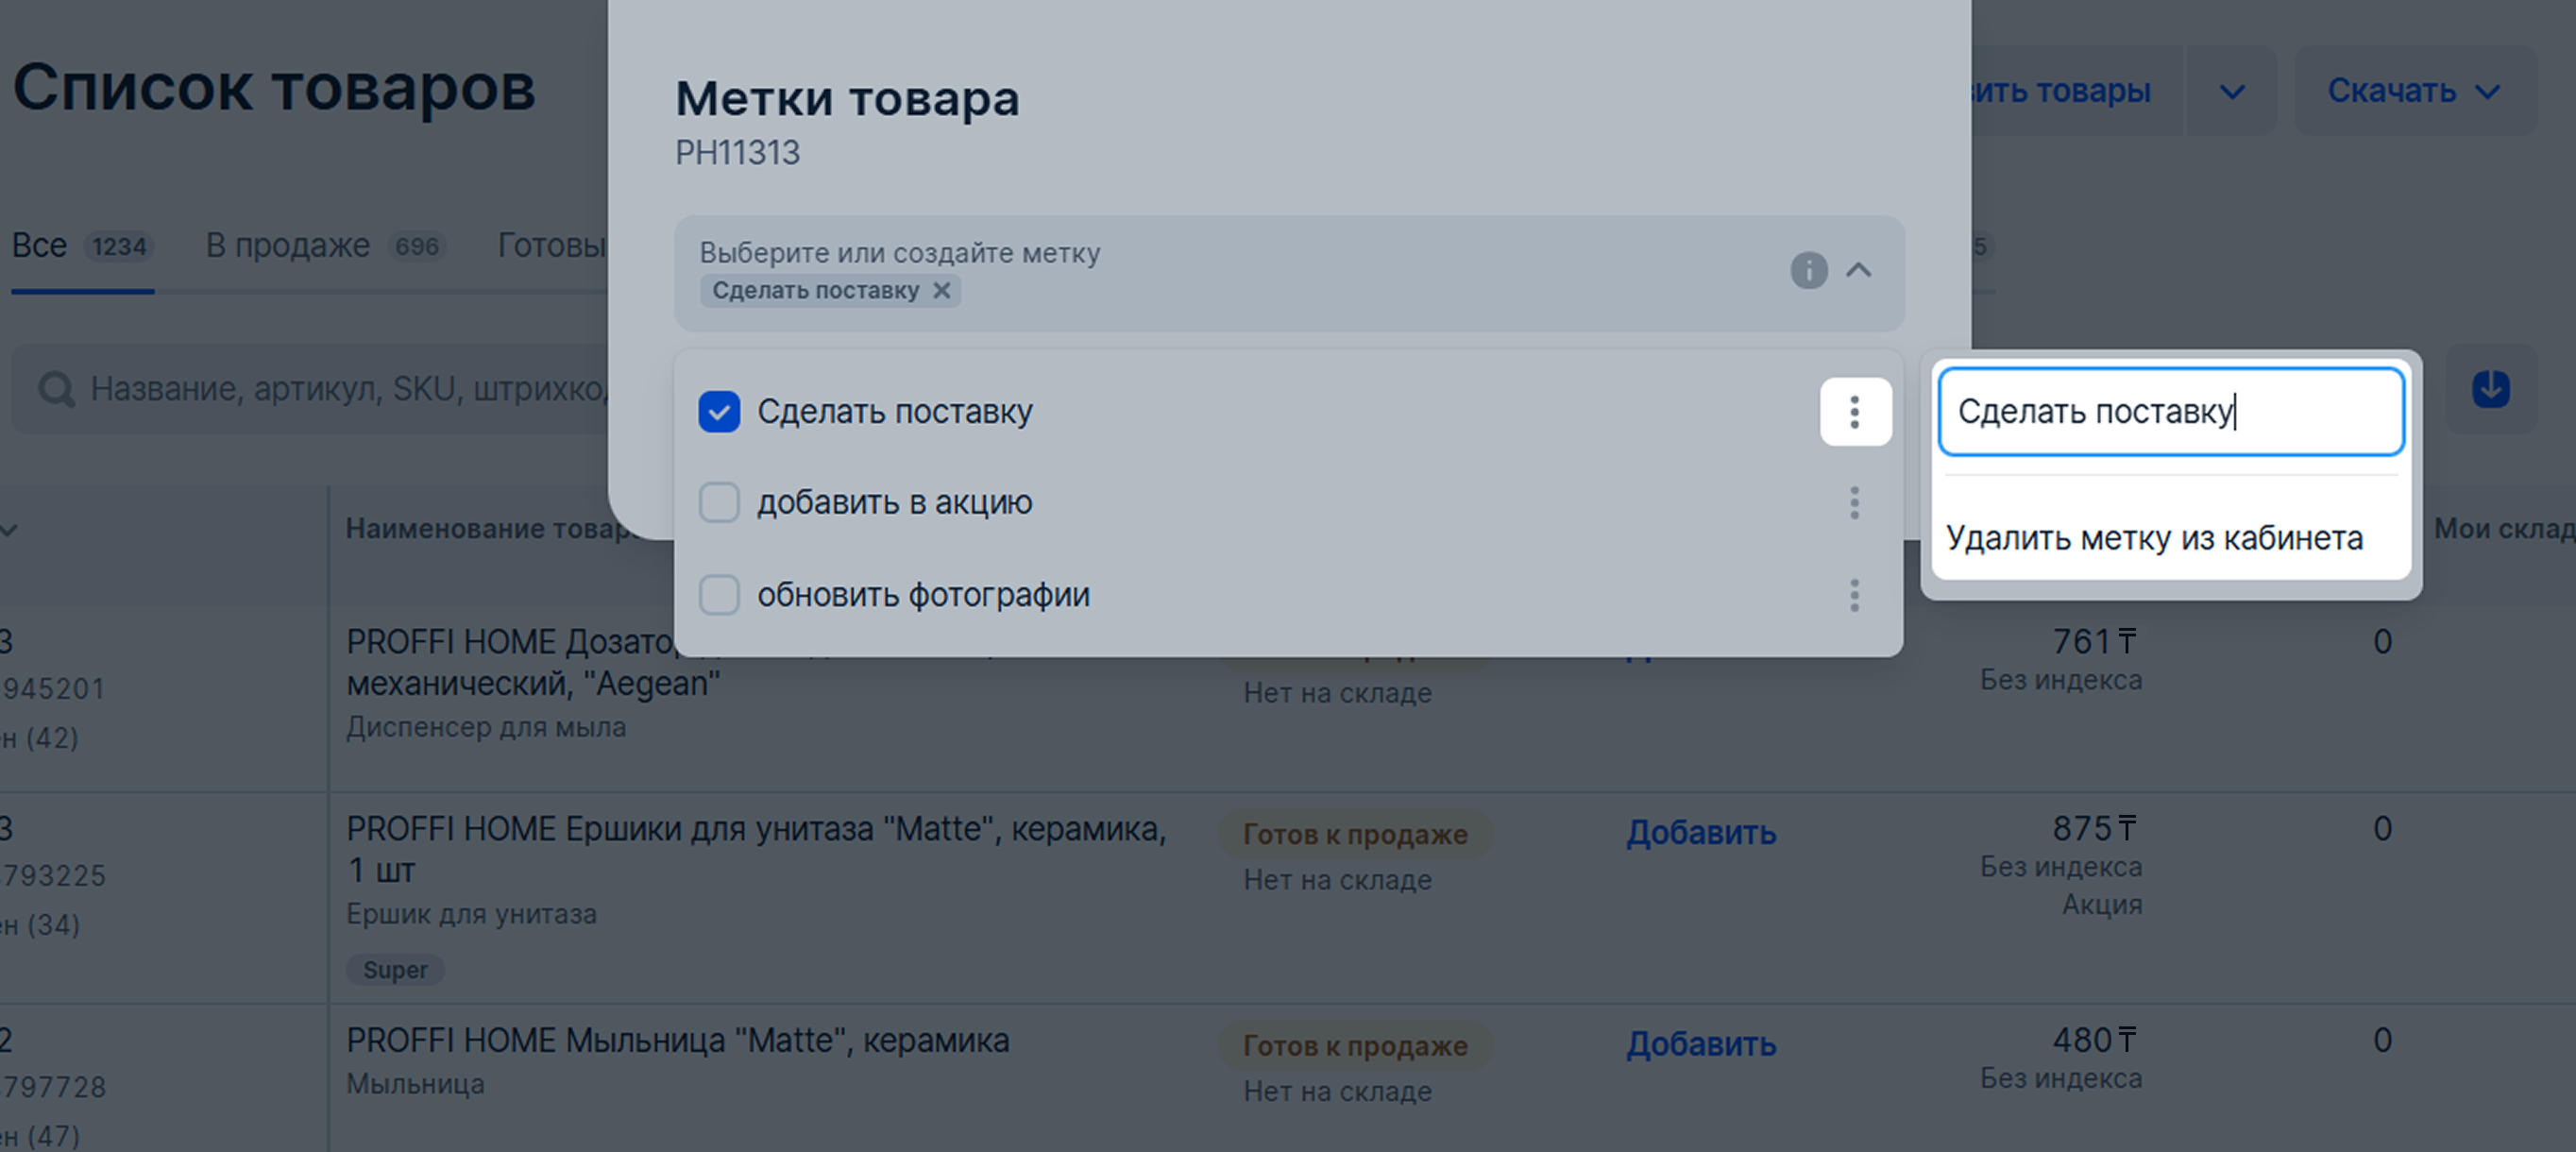This screenshot has width=2576, height=1152.
Task: Click price 761 ₸ cell
Action: point(2094,641)
